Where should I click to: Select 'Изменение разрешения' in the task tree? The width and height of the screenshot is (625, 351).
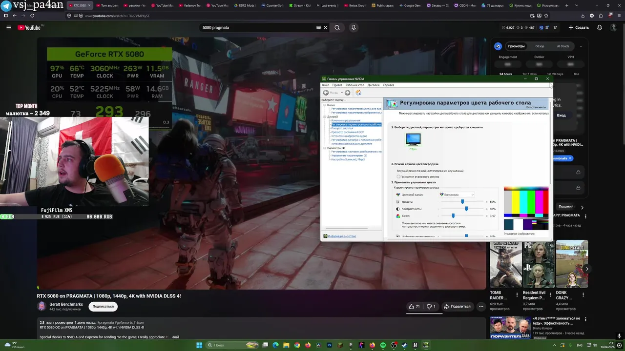tap(346, 120)
